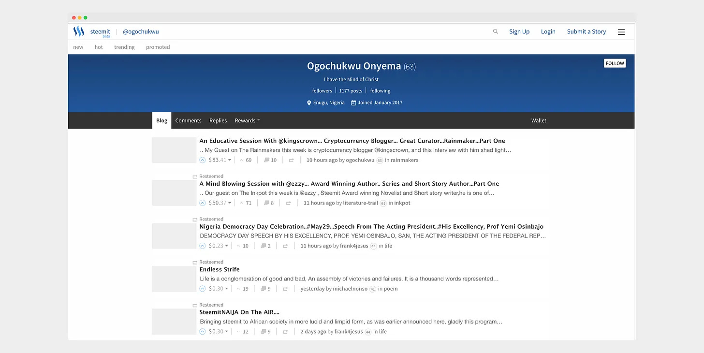Upvote the SteemitNAIJA On The AIR post

(x=203, y=332)
